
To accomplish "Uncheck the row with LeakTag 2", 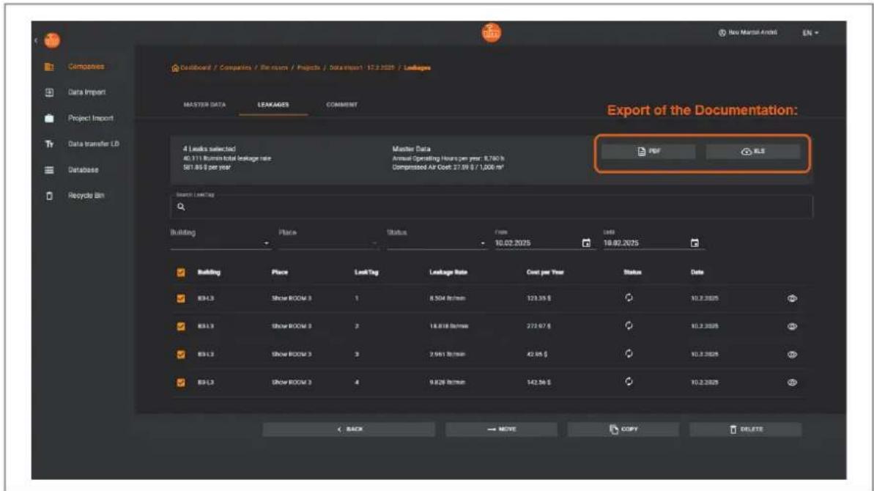I will click(x=181, y=327).
